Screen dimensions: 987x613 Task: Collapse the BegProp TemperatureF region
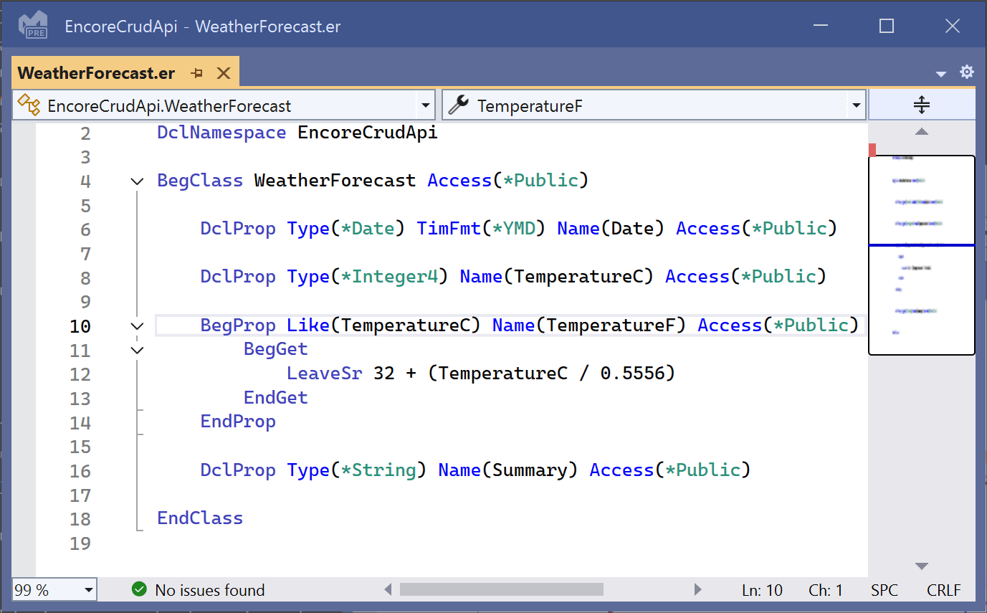pos(137,326)
